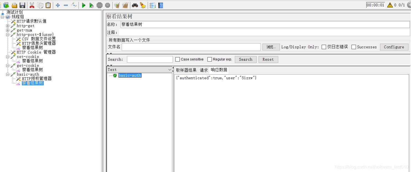Click the Shutdown X icon
Image resolution: width=411 pixels, height=172 pixels.
[108, 5]
